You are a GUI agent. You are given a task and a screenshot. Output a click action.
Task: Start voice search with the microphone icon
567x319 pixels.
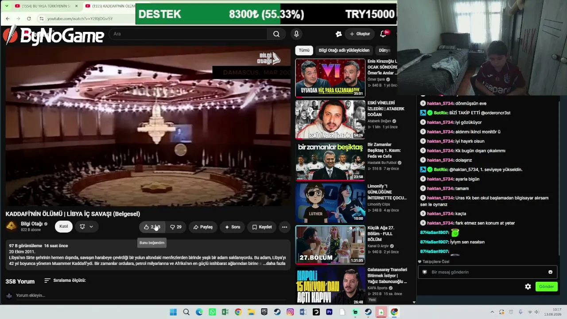[296, 34]
